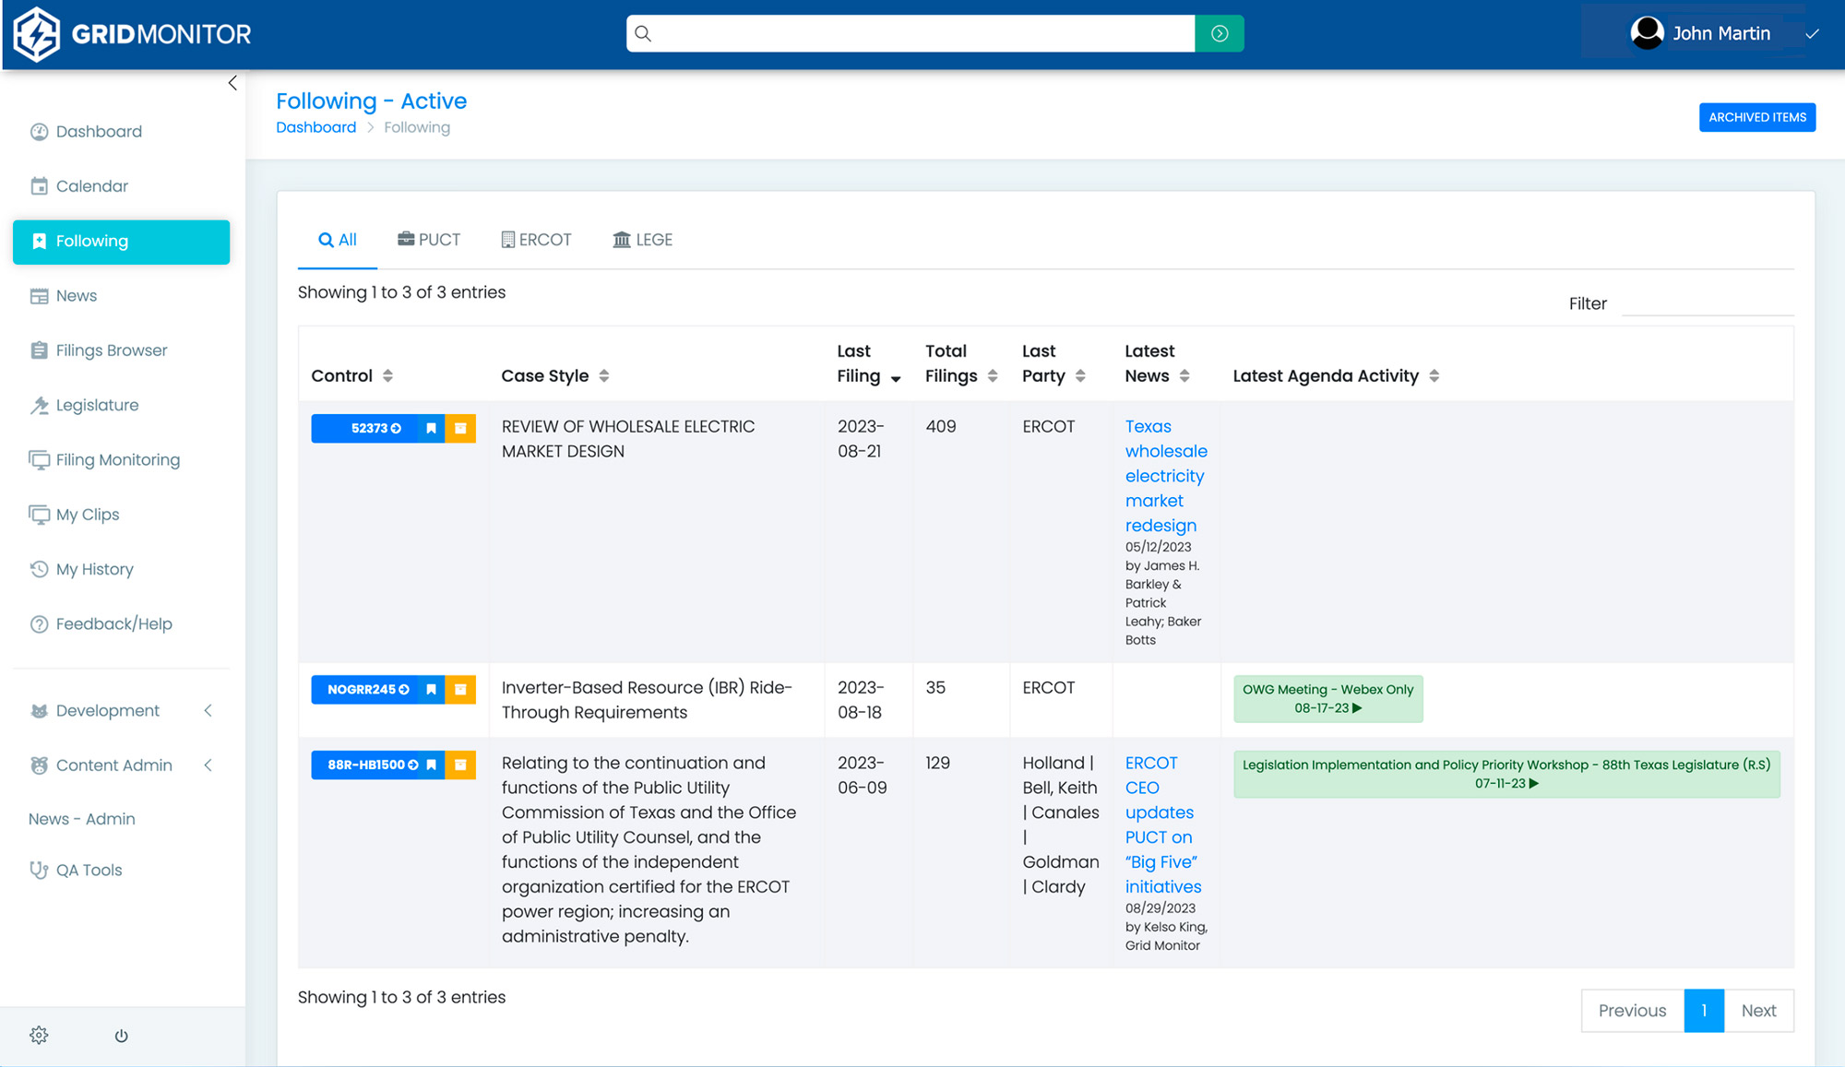Open Legislation Implementation and Policy Priority Workshop agenda
The height and width of the screenshot is (1067, 1845).
click(1506, 775)
